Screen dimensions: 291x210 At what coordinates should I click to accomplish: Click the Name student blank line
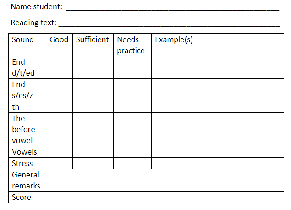(173, 7)
